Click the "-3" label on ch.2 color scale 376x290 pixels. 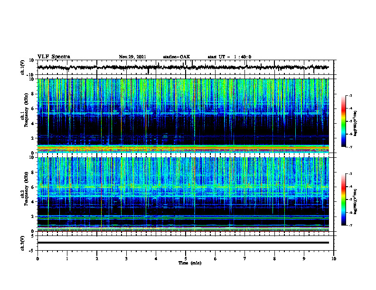tap(350, 174)
